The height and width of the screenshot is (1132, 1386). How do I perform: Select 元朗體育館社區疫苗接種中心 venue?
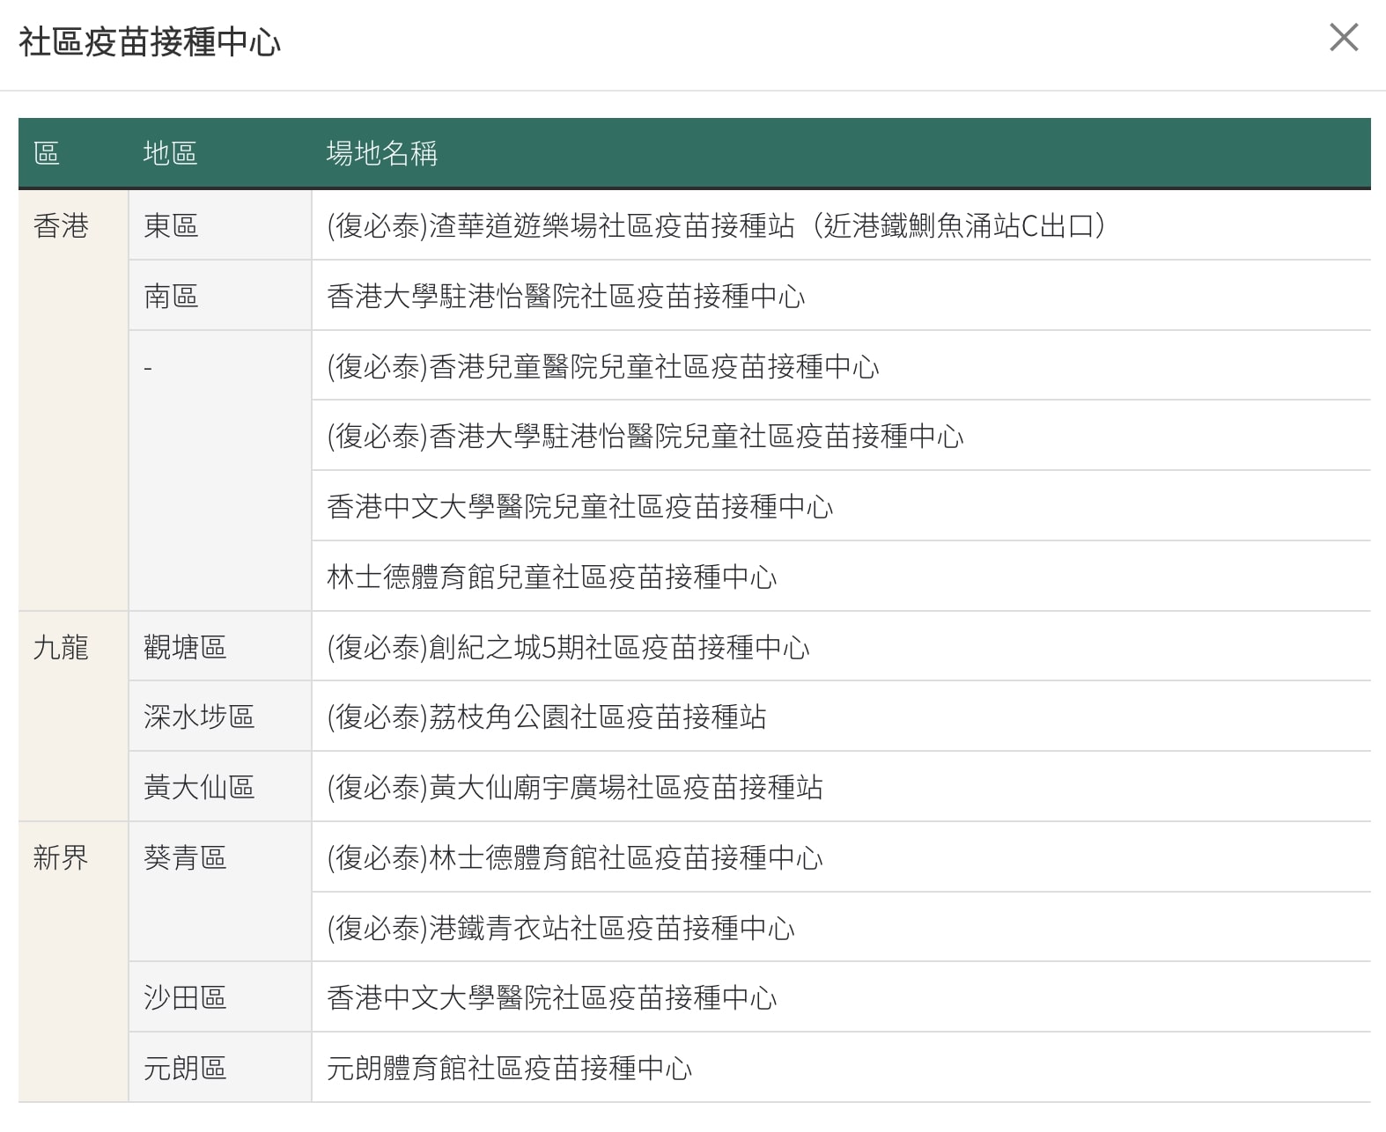(x=841, y=1068)
